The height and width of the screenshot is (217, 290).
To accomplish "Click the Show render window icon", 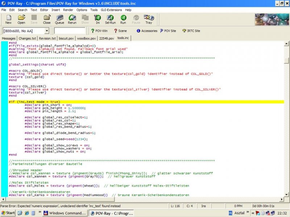I will click(x=85, y=20).
